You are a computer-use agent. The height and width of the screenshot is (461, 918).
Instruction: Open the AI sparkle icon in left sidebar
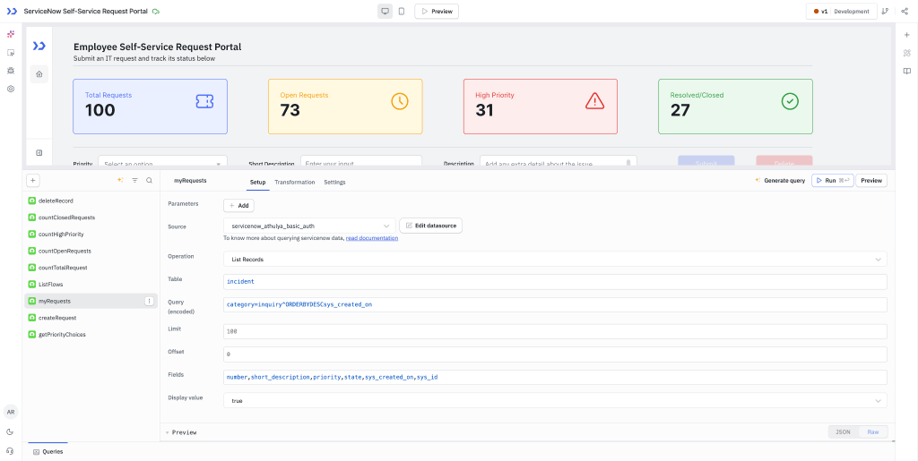(11, 35)
